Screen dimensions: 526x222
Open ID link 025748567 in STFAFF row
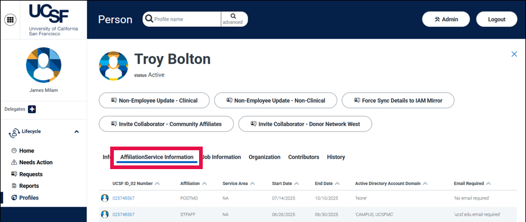click(x=124, y=214)
